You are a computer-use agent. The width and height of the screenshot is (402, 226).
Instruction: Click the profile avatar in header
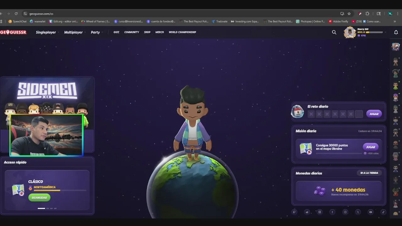[350, 32]
